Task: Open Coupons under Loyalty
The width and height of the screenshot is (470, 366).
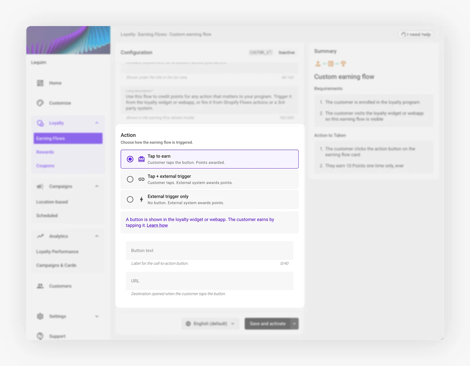Action: 45,166
